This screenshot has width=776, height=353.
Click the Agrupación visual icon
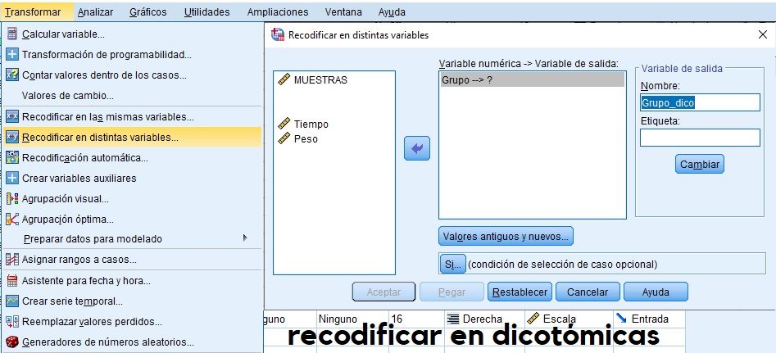point(12,199)
